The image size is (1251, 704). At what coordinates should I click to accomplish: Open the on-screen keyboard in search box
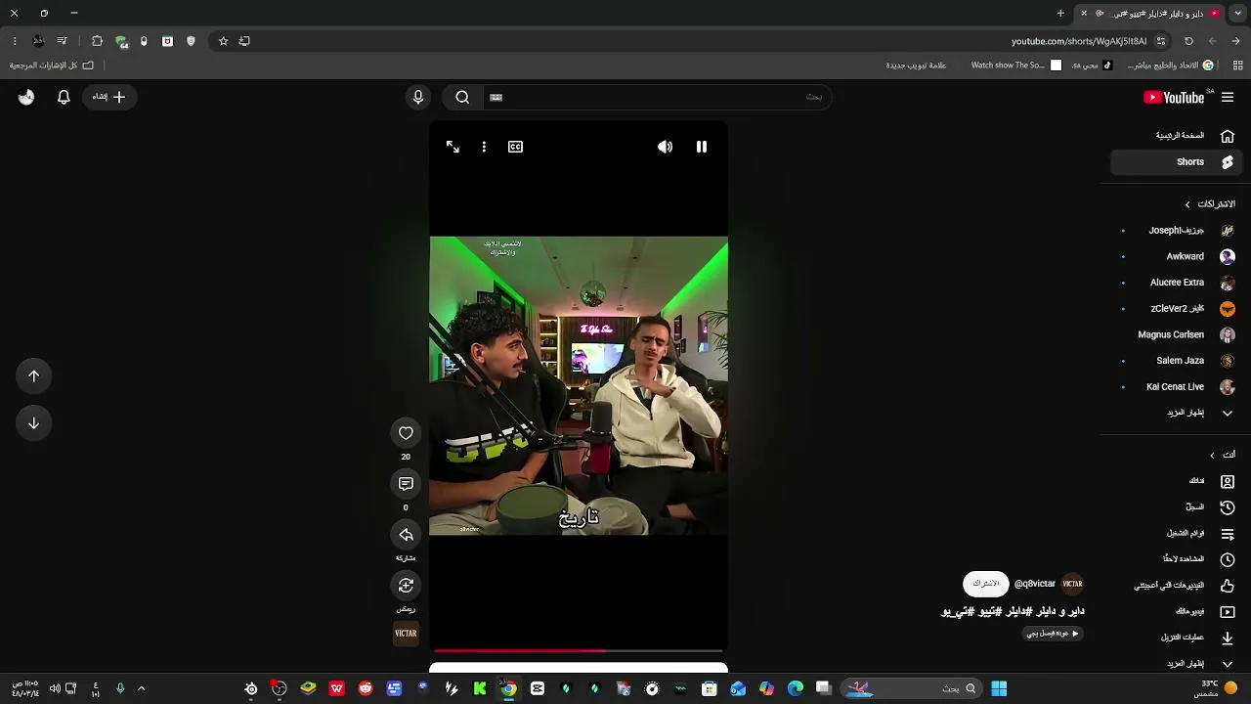[496, 97]
